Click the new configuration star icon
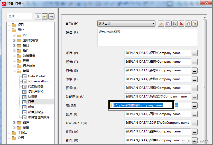The width and height of the screenshot is (213, 145). point(161,24)
